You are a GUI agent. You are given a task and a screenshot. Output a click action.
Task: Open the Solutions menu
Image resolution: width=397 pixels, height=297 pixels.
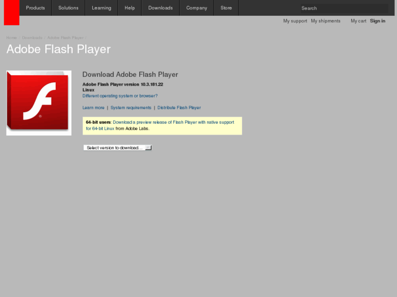(x=68, y=8)
